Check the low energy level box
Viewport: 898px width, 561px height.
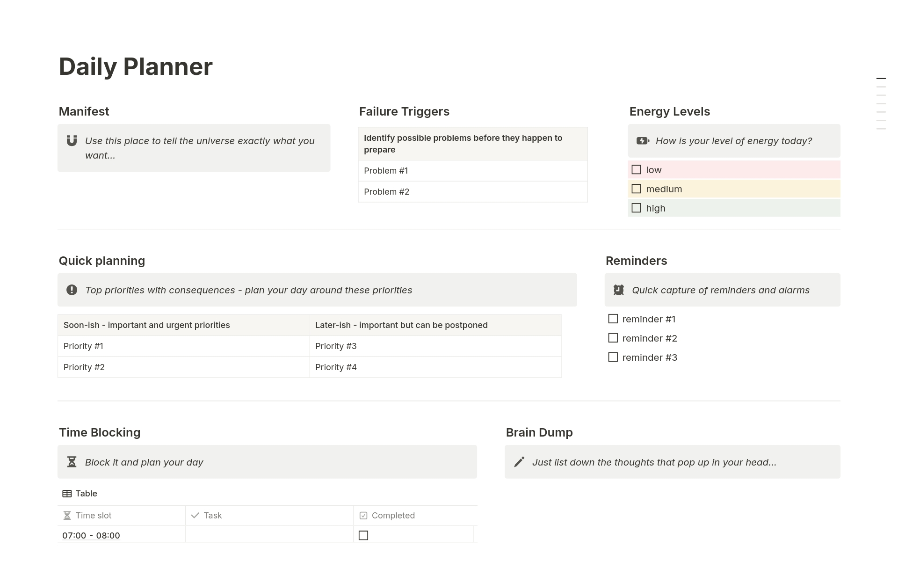pos(636,170)
